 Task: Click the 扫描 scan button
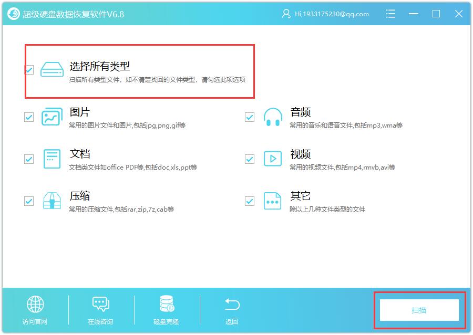(419, 310)
